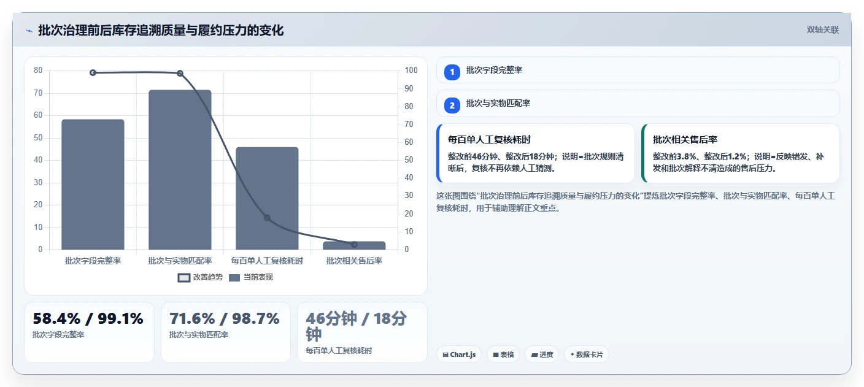Click line point over 每百单人工复核耗时 bar

click(267, 218)
